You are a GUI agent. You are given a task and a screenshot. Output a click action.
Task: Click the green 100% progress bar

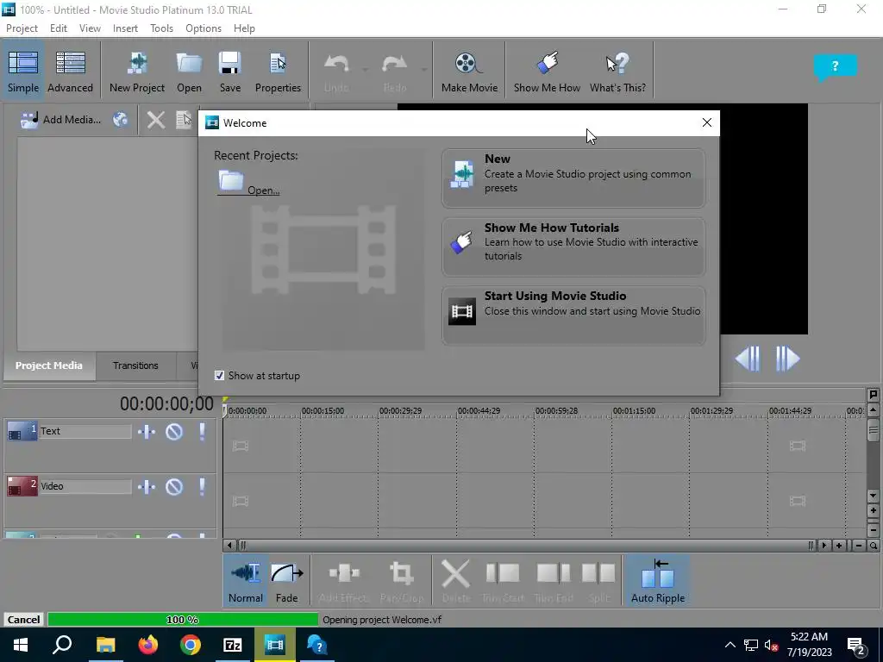[x=183, y=619]
